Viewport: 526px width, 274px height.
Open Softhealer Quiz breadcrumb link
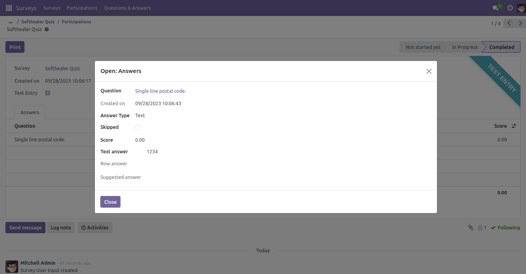pyautogui.click(x=38, y=22)
